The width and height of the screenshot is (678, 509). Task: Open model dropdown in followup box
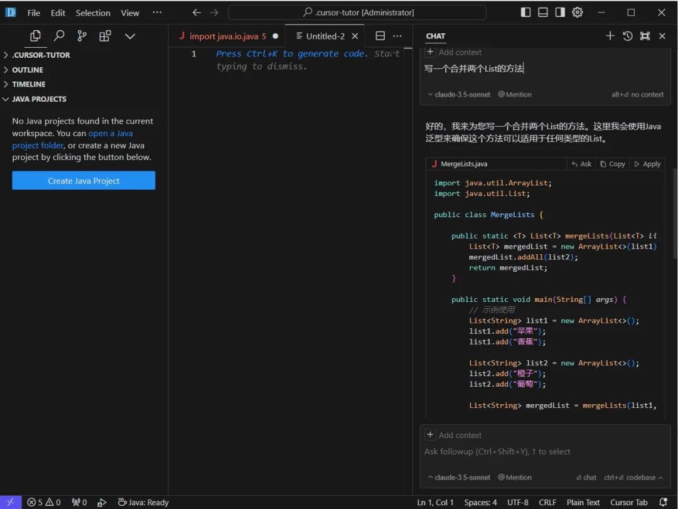(x=459, y=478)
